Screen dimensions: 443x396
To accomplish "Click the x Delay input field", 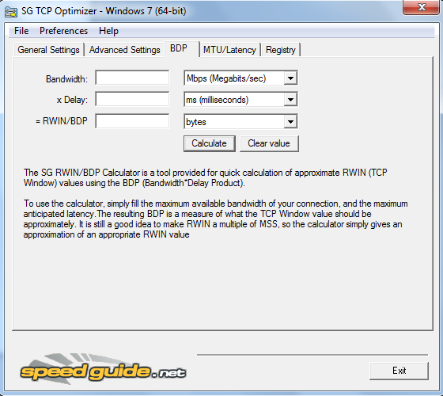I will [132, 99].
